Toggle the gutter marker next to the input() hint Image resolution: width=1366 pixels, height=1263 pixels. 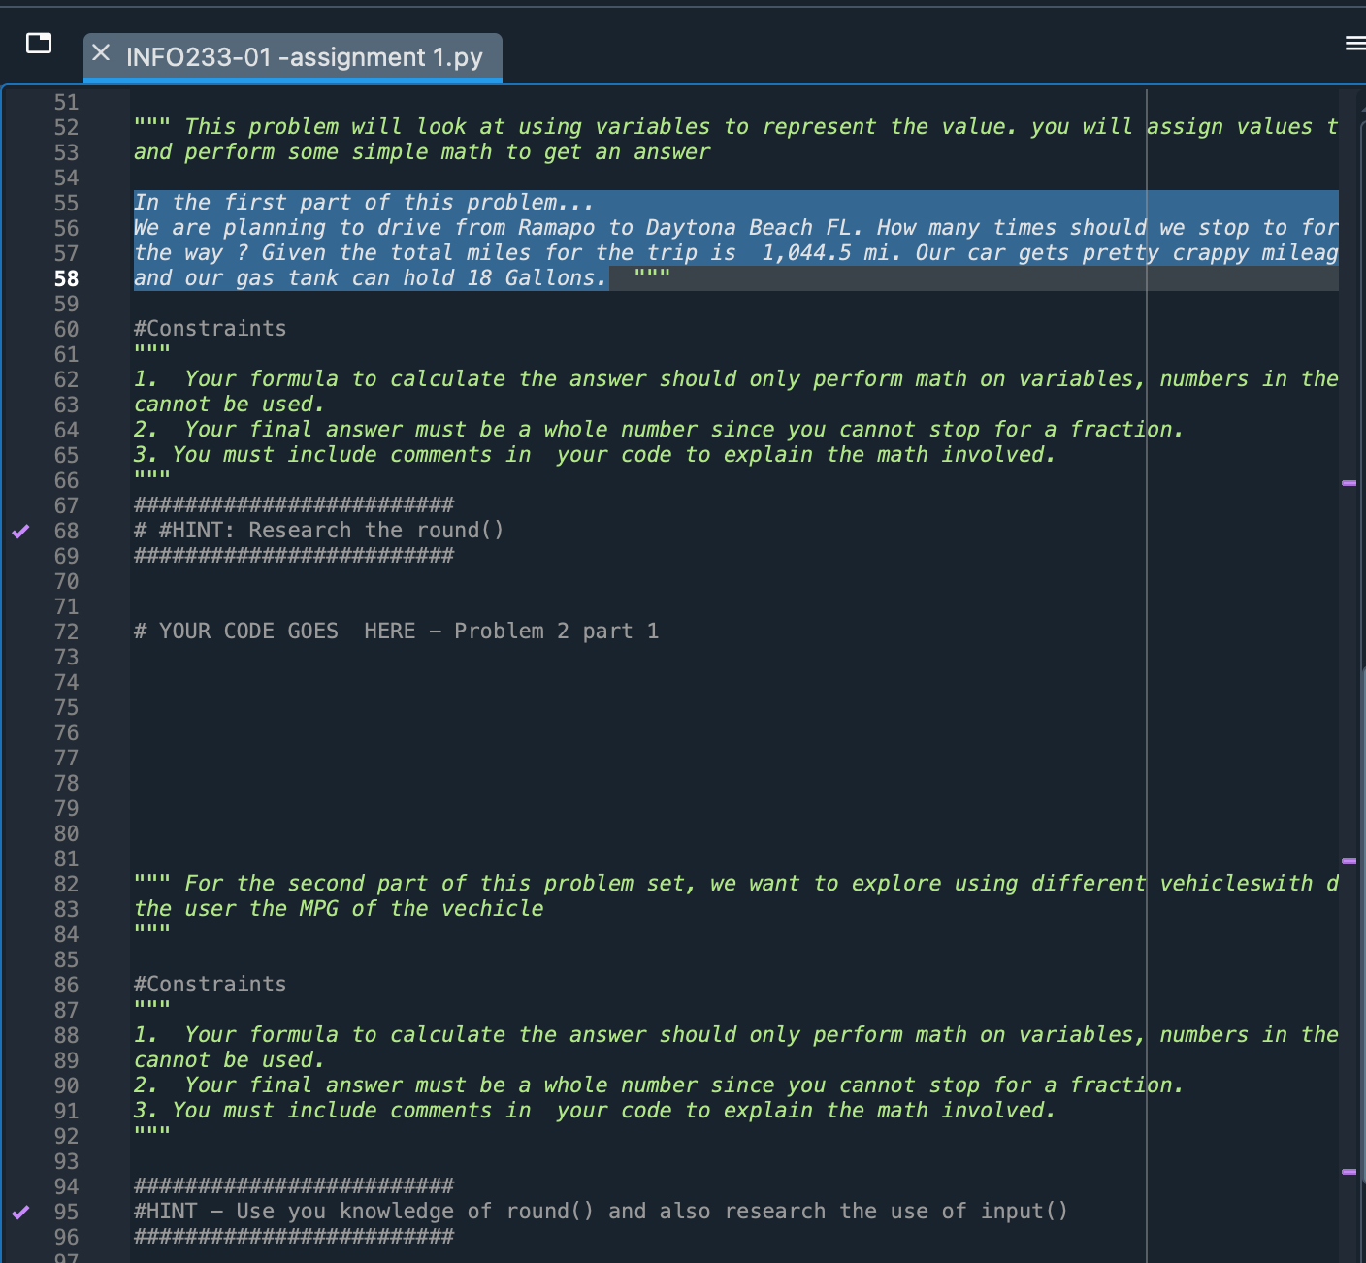point(20,1212)
